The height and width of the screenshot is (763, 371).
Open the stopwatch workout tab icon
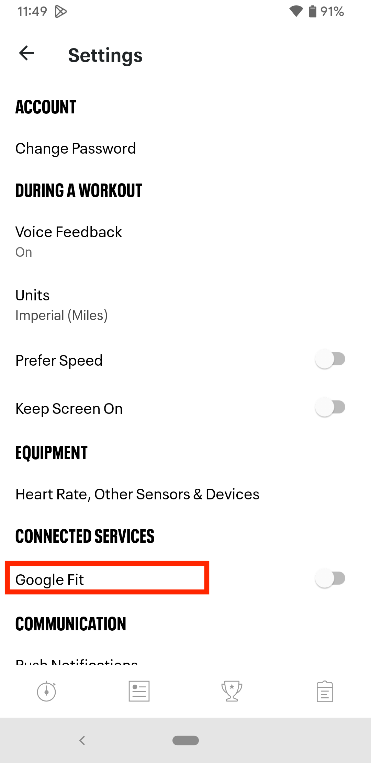(x=46, y=691)
